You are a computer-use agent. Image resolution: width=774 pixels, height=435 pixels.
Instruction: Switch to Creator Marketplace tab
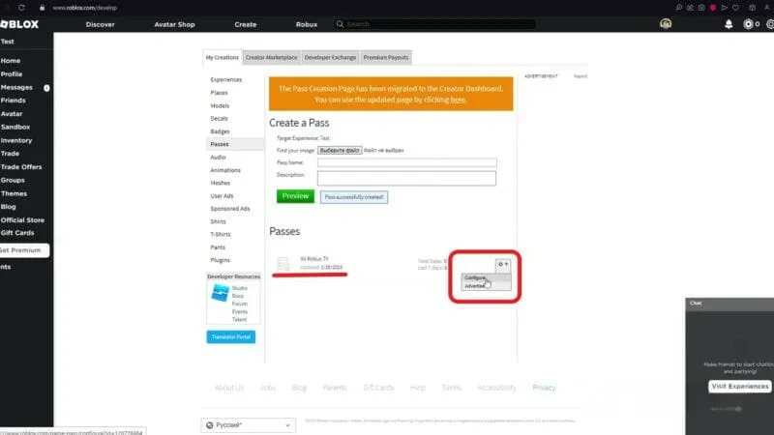pos(272,57)
